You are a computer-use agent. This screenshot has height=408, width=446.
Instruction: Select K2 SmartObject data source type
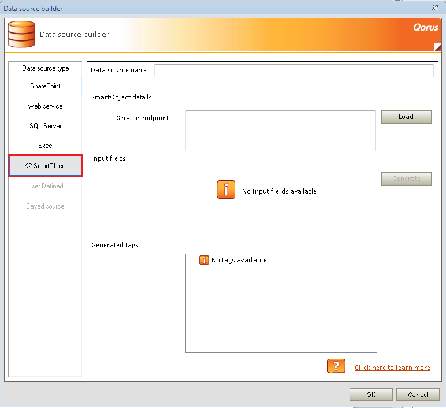[x=45, y=166]
